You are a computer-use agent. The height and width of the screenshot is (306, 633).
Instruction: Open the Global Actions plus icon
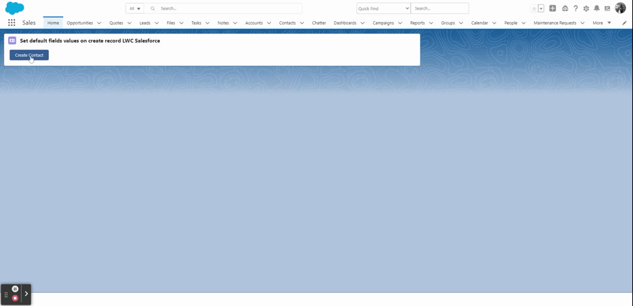click(x=553, y=8)
